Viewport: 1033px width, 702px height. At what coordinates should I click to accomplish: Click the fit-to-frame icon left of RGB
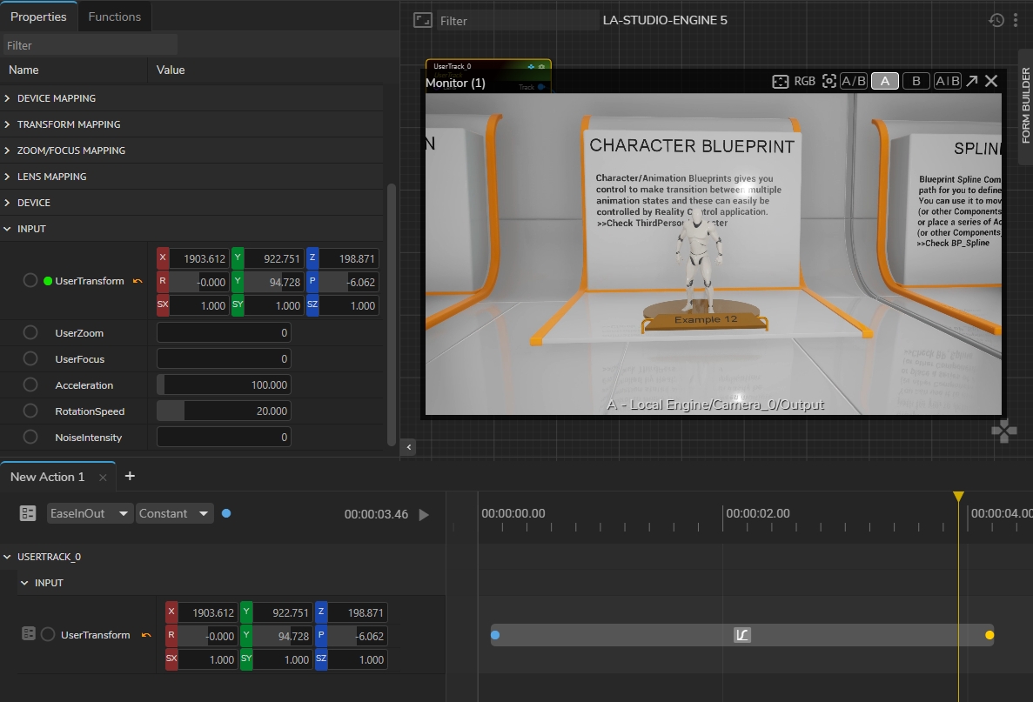[x=781, y=81]
